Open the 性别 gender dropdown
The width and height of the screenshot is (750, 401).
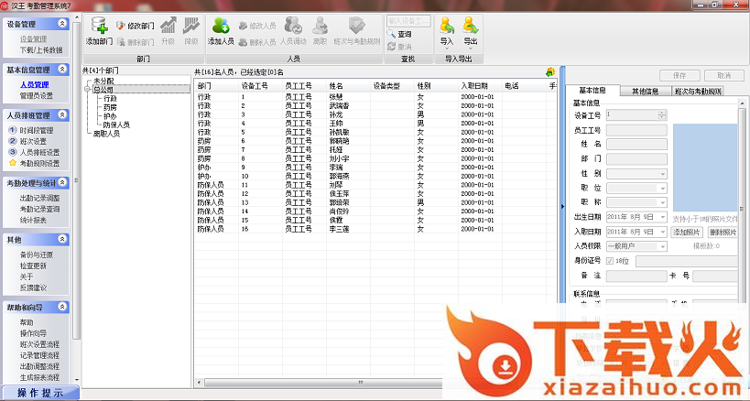[662, 174]
